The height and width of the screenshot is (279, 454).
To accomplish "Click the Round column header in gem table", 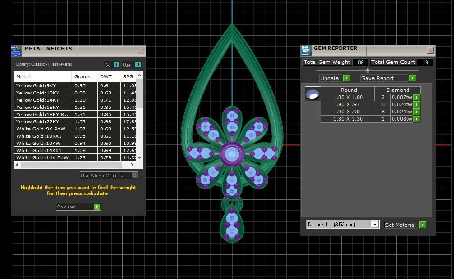I will tap(349, 90).
